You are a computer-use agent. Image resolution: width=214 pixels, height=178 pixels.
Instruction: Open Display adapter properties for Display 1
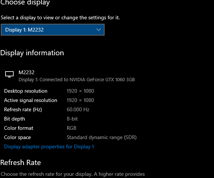click(49, 147)
